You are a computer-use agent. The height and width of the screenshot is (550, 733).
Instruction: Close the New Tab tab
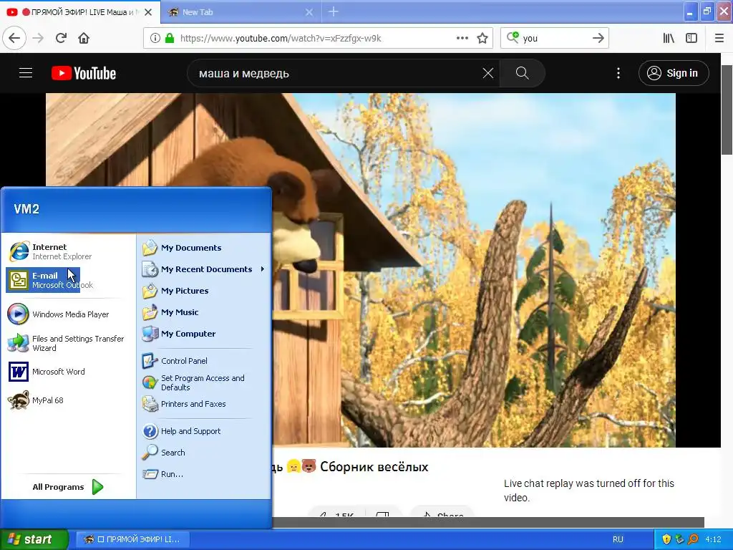coord(309,12)
